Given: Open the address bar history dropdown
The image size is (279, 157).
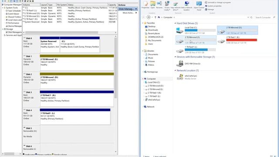Looking at the screenshot, I should click(248, 17).
